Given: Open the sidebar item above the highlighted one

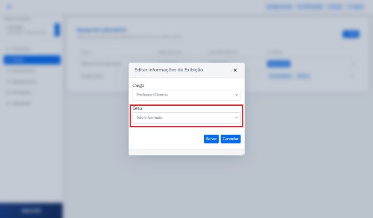Looking at the screenshot, I should [x=21, y=48].
